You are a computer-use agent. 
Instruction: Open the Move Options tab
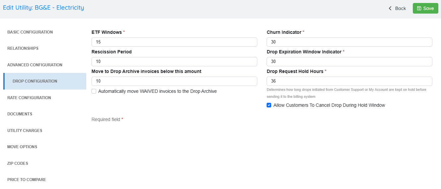(x=22, y=147)
